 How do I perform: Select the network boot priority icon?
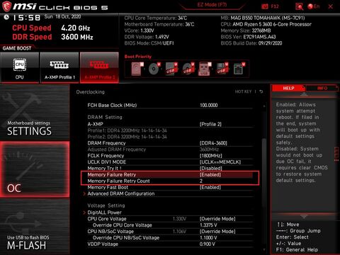[239, 69]
